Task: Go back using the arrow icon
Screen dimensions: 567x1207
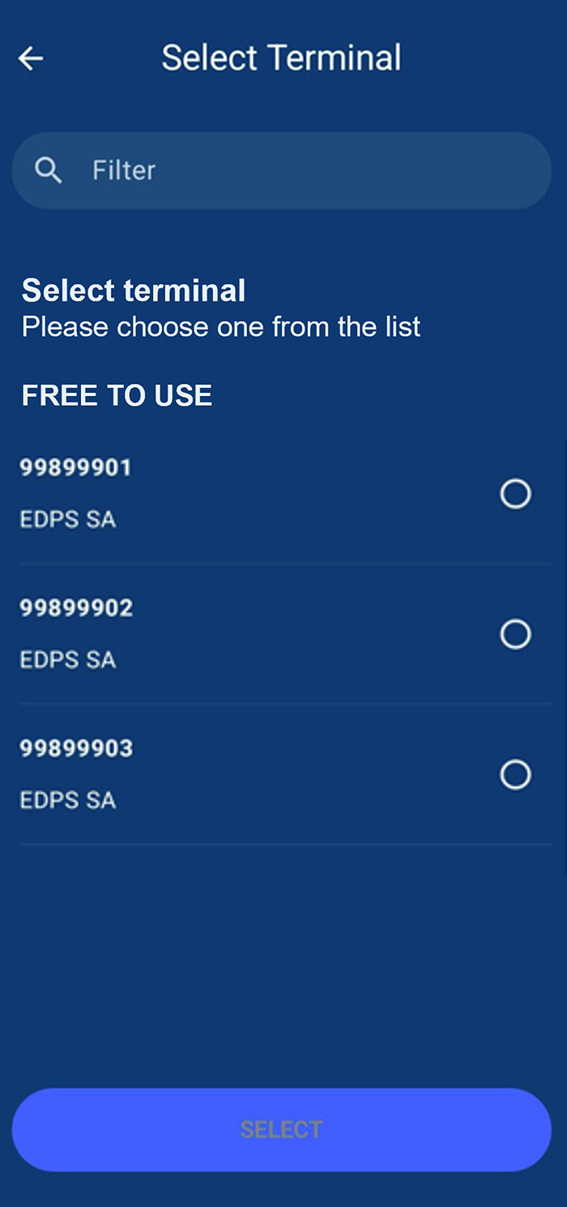Action: coord(31,58)
